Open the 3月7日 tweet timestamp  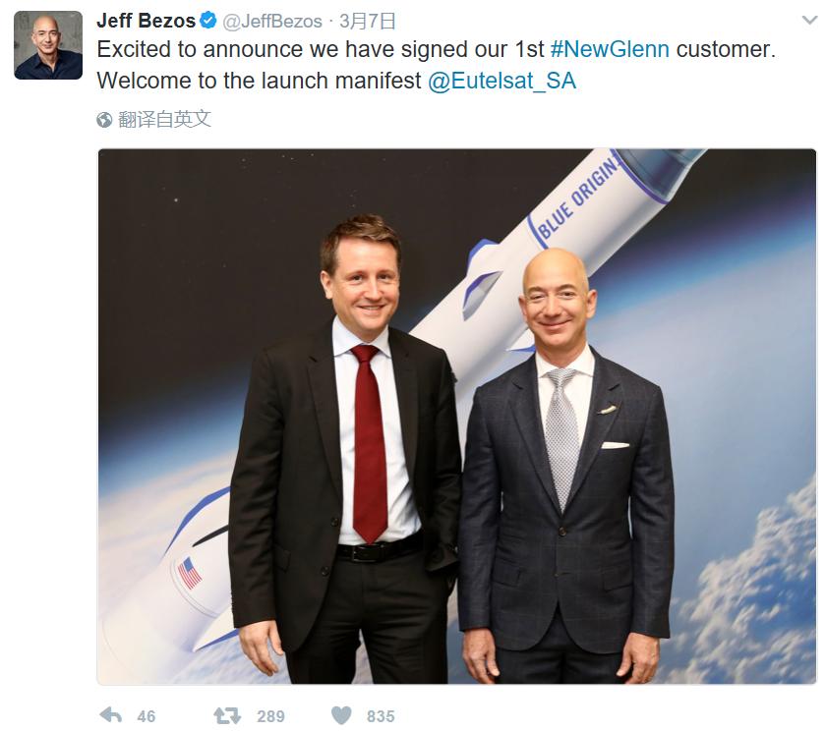tap(367, 21)
